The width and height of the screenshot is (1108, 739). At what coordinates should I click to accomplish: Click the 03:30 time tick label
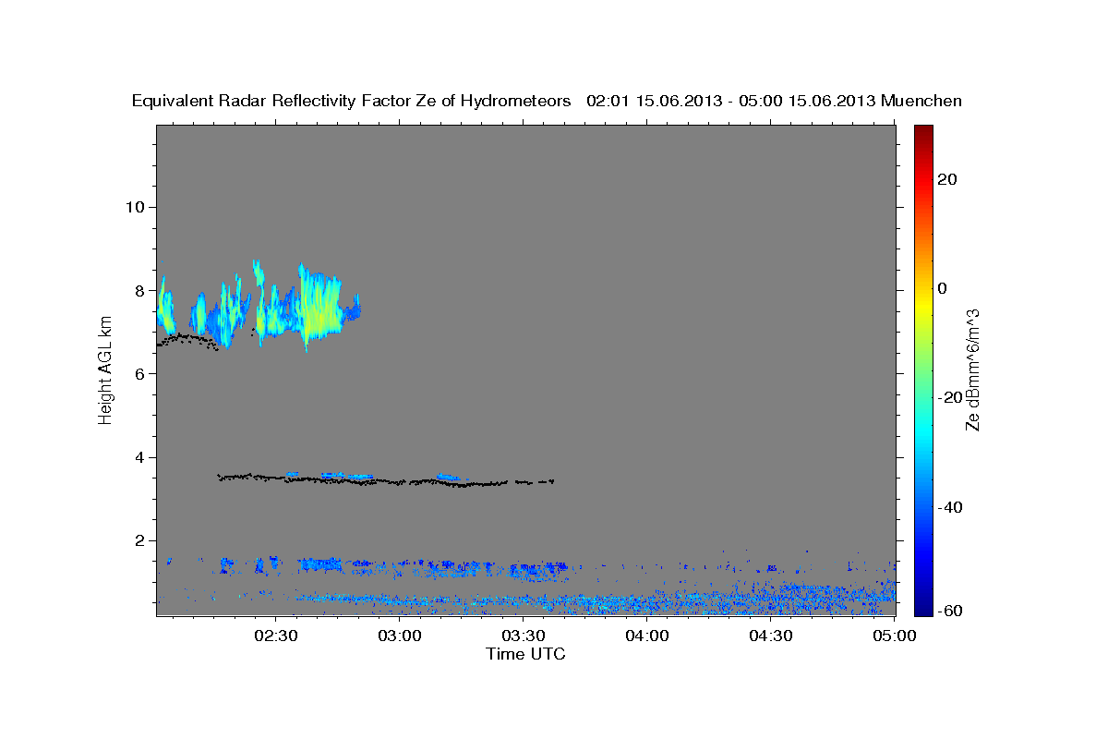(523, 636)
